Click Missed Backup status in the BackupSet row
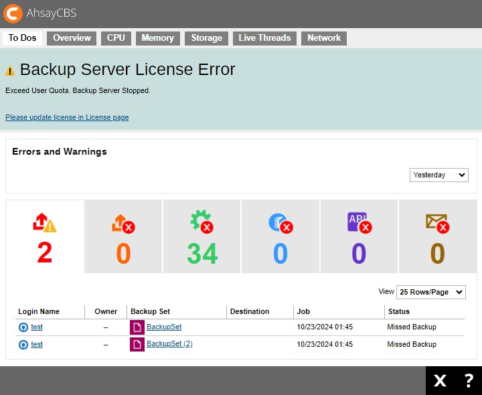The height and width of the screenshot is (395, 482). click(412, 327)
